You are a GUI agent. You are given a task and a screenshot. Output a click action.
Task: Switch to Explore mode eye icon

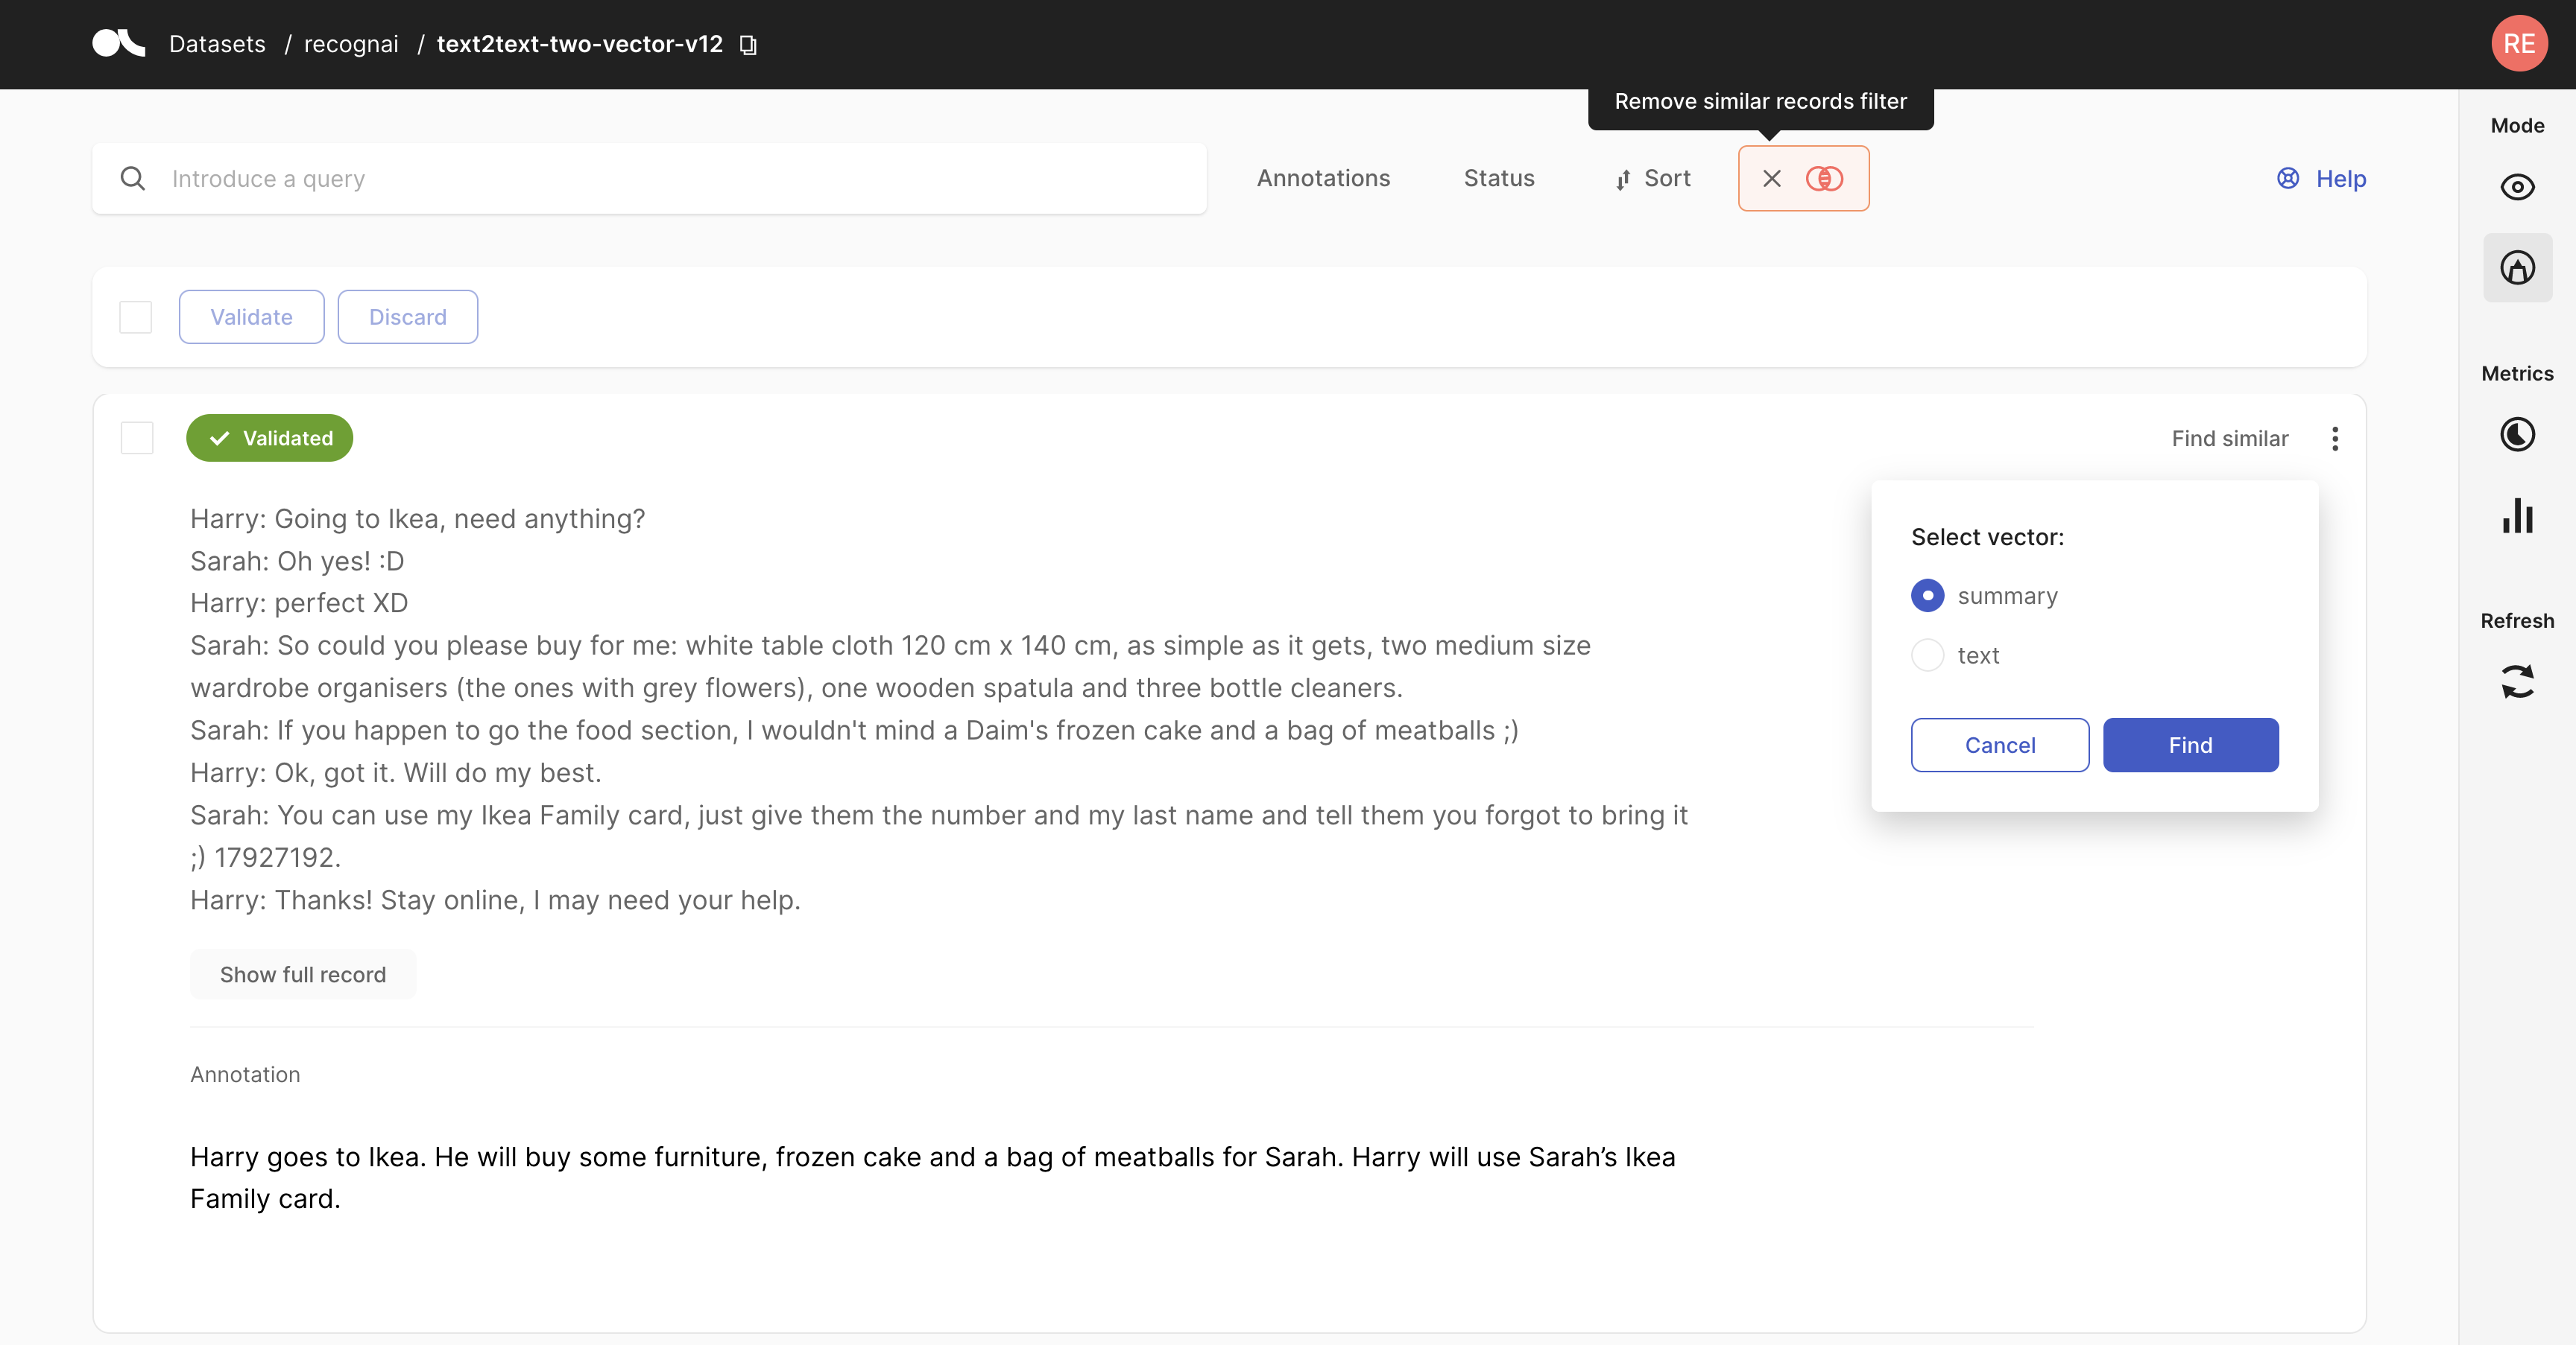(2517, 187)
